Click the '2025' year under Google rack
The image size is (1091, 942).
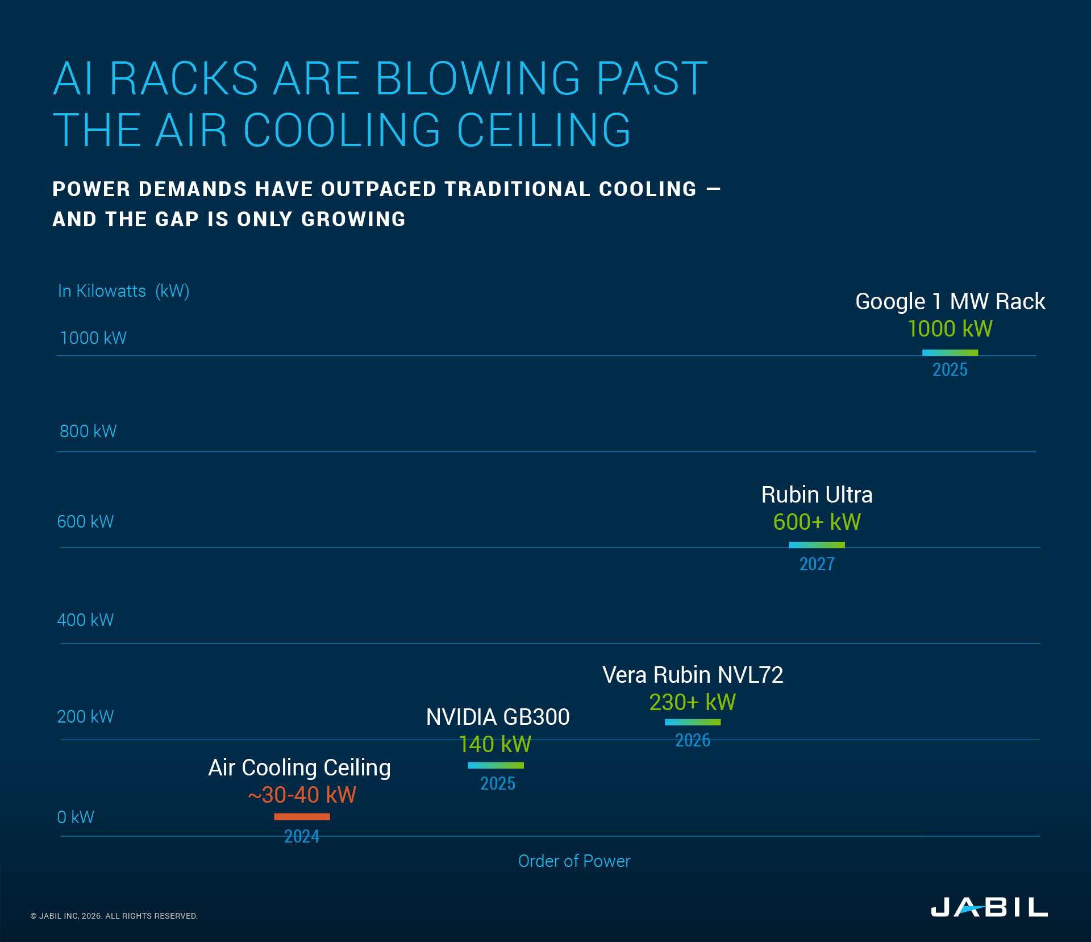point(950,370)
